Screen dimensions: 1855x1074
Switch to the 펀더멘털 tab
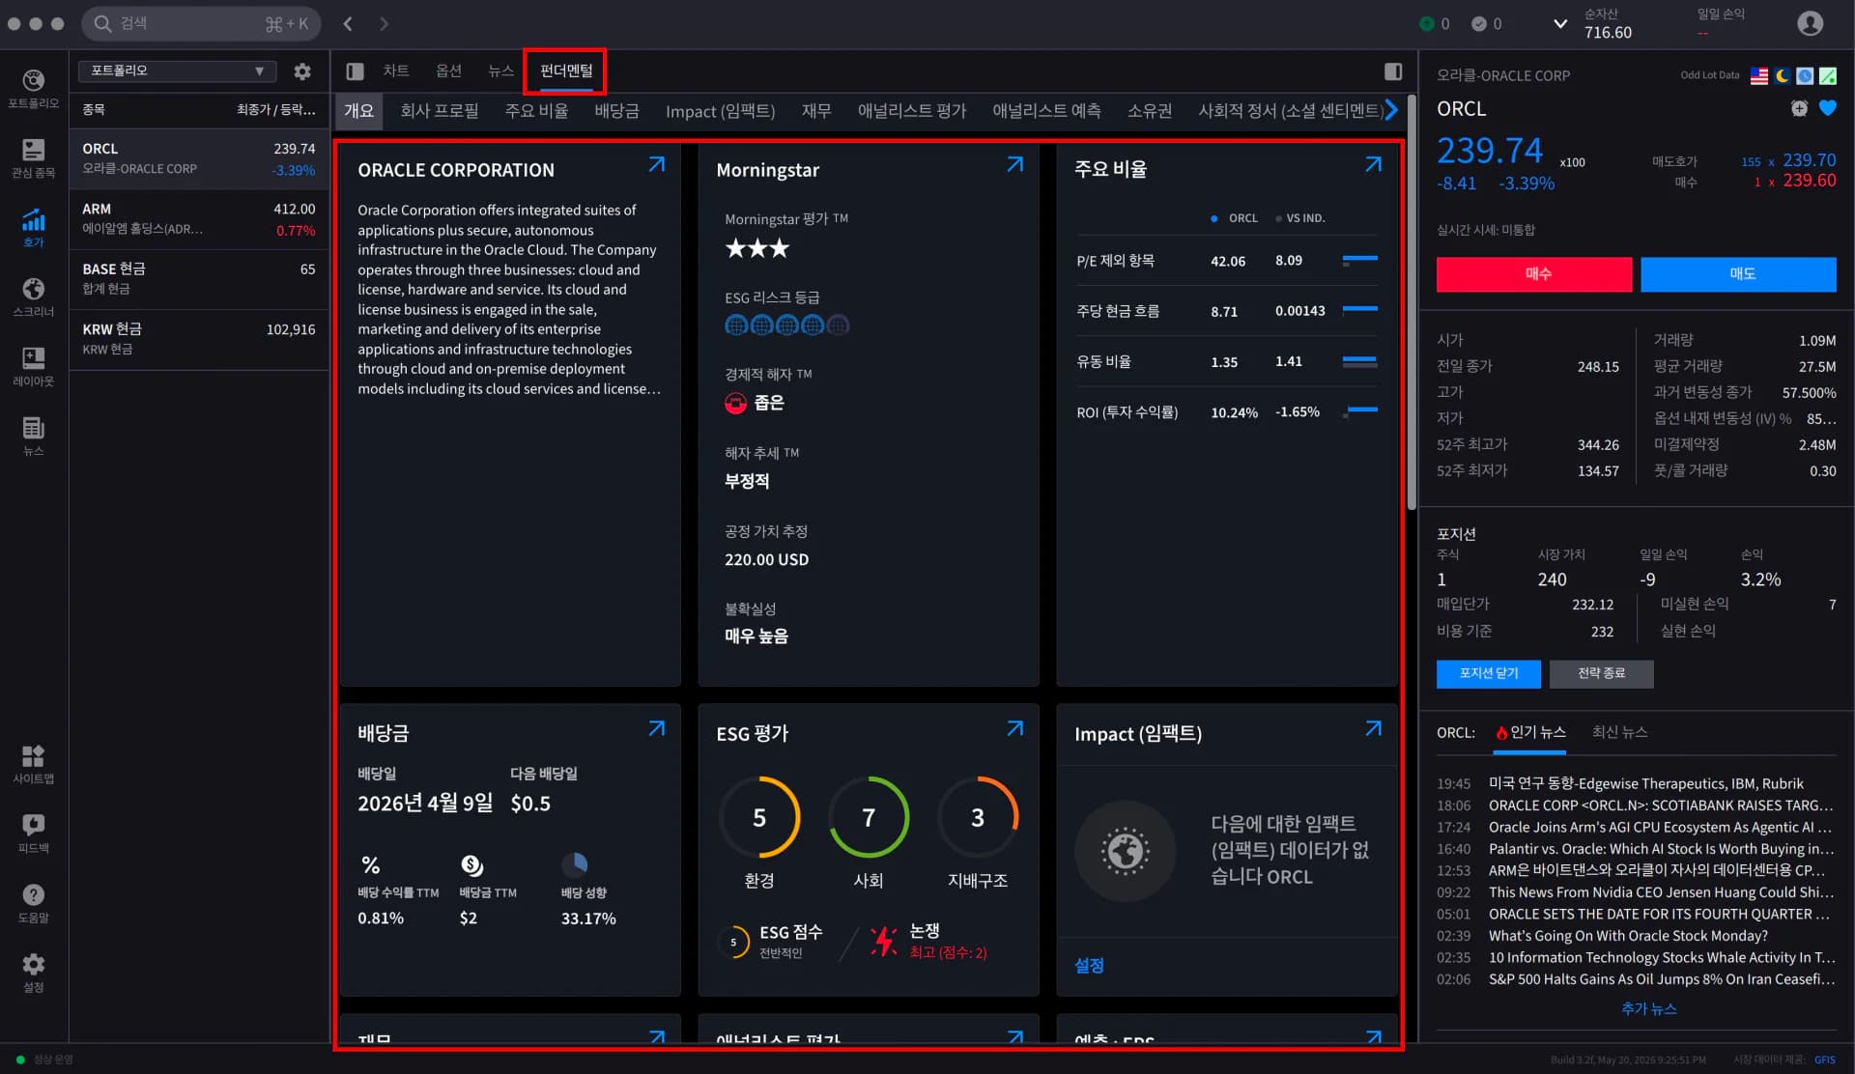[566, 71]
